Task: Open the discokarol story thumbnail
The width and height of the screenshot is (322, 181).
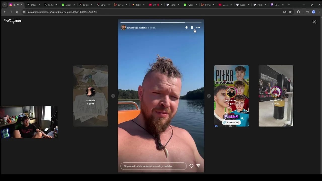Action: click(231, 96)
